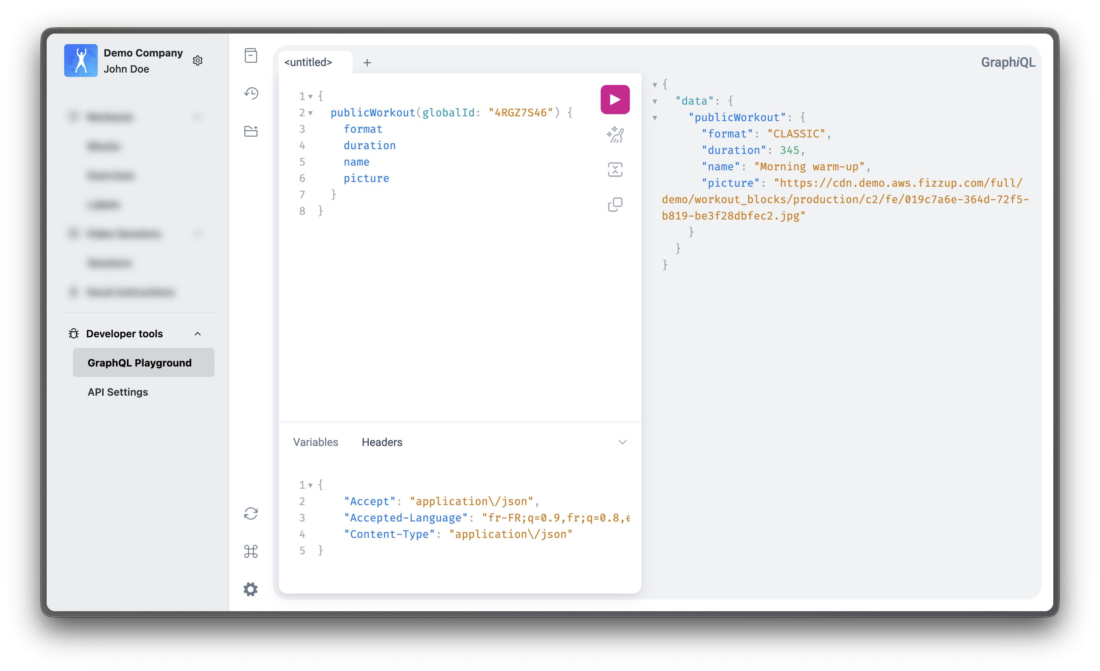The width and height of the screenshot is (1100, 671).
Task: Collapse the Developer tools section
Action: [198, 333]
